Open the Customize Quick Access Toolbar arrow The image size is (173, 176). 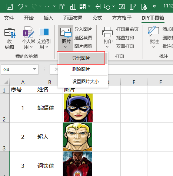pyautogui.click(x=154, y=6)
